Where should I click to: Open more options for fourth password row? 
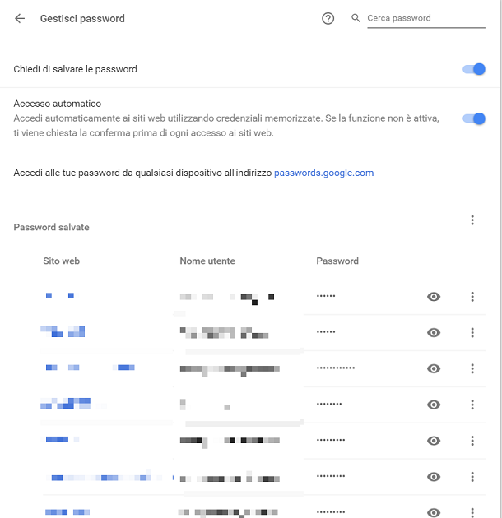pos(472,405)
